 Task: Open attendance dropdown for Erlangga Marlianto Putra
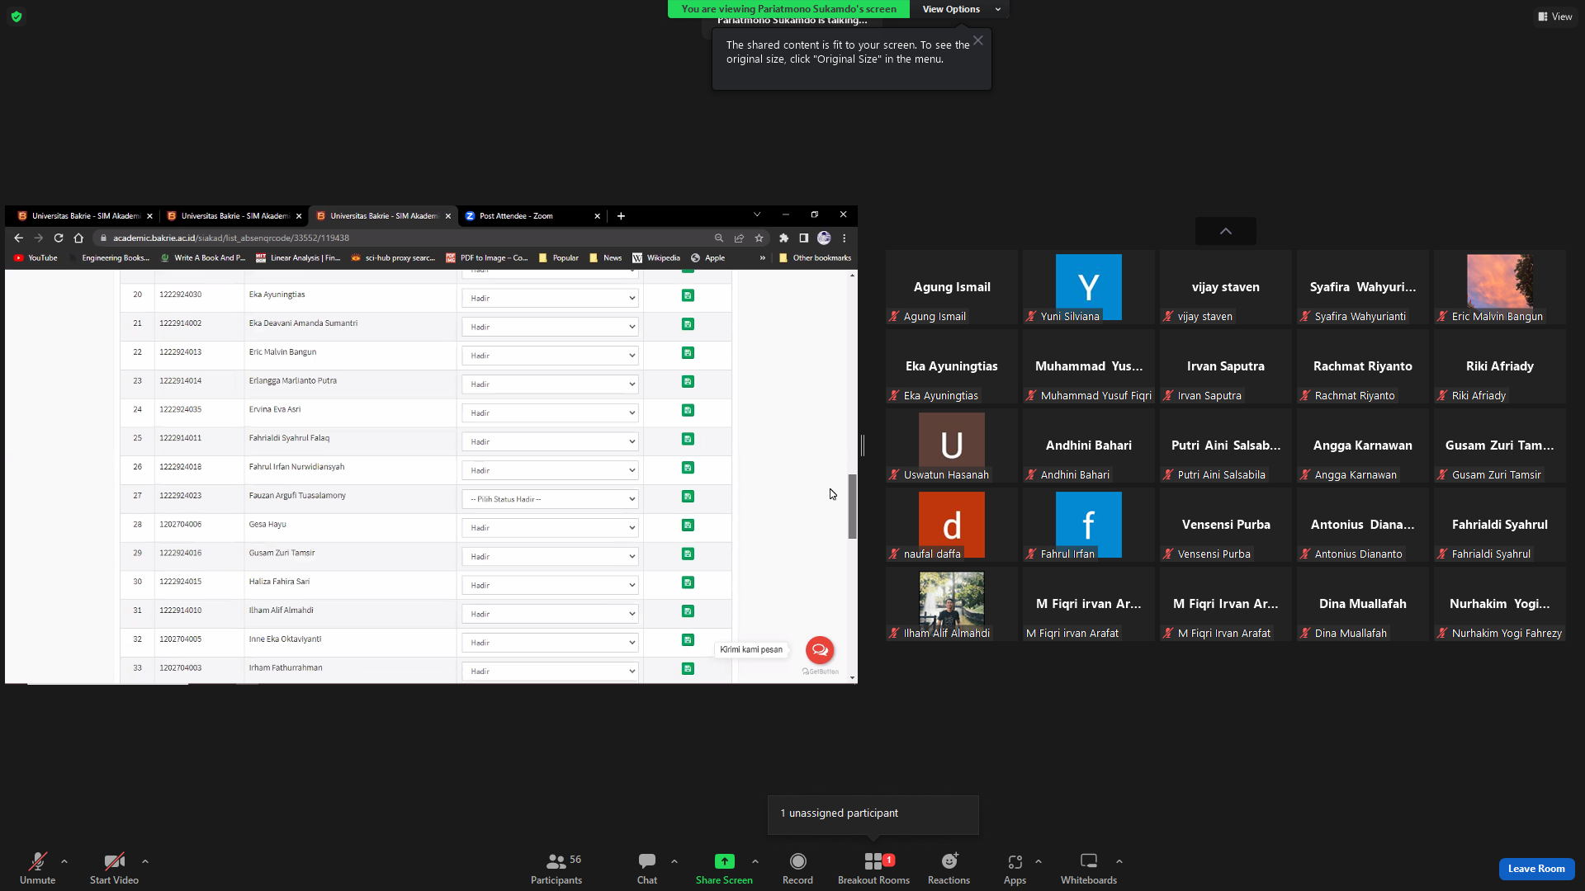tap(550, 384)
